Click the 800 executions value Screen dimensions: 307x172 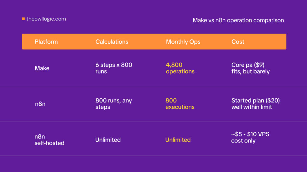180,104
